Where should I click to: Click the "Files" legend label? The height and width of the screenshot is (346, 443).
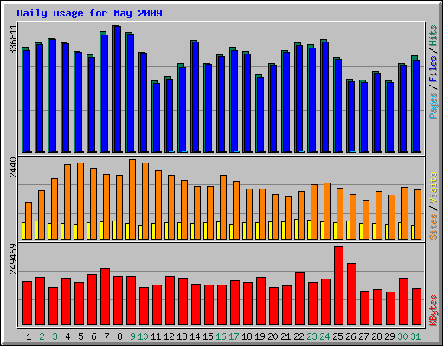click(433, 68)
